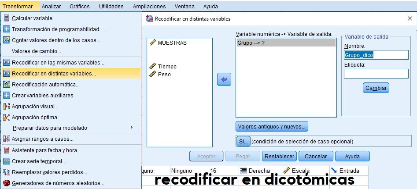Click the Calcular variable calculator icon
The image size is (417, 189).
[7, 18]
